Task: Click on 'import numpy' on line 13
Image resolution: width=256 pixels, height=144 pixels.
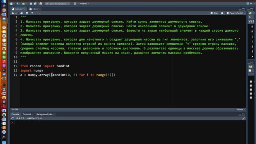Action: click(32, 70)
